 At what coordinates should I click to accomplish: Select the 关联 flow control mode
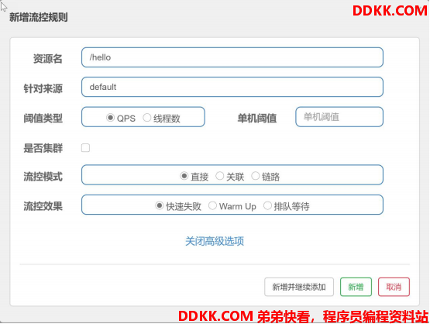point(220,176)
